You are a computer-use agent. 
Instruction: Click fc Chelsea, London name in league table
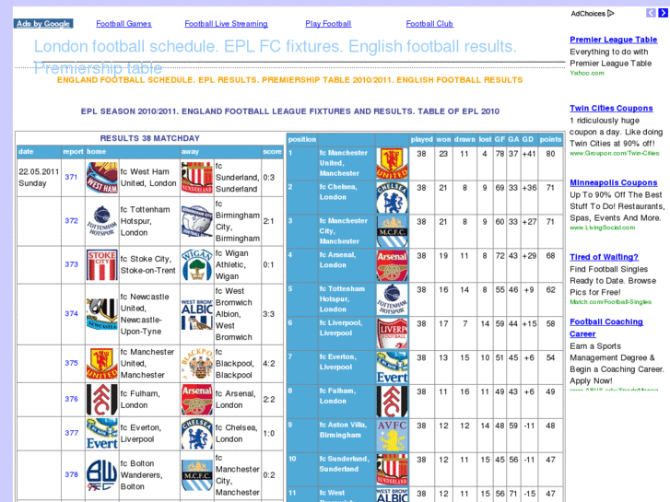pos(338,193)
